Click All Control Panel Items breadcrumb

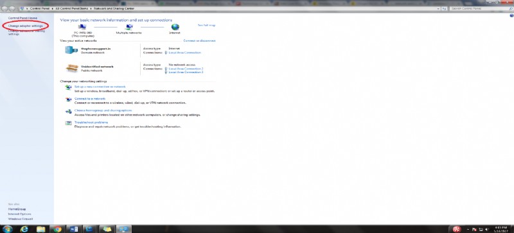(x=72, y=8)
